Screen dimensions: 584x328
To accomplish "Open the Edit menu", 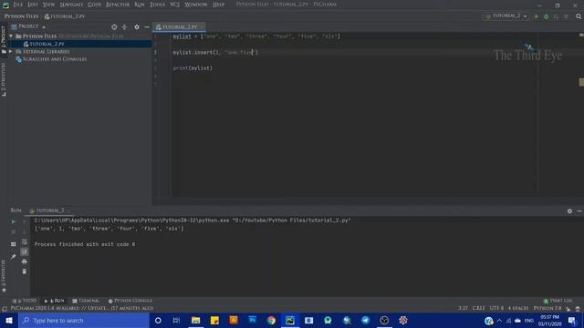I will [33, 5].
